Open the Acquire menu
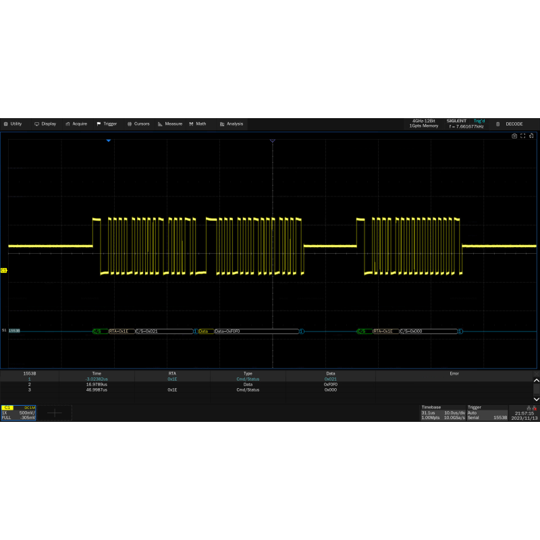Screen dimensions: 540x540 click(76, 124)
